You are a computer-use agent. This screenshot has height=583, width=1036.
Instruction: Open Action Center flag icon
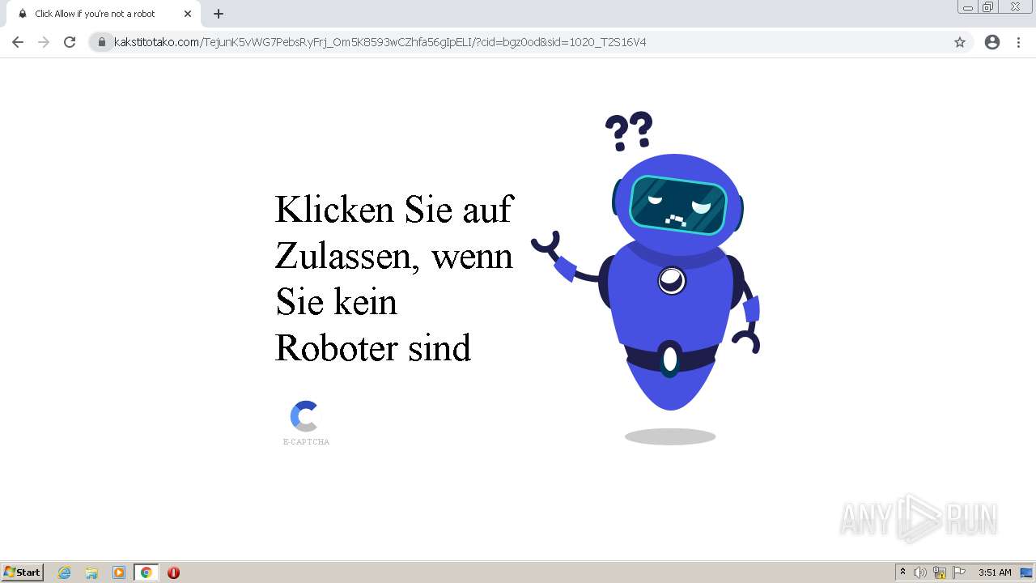pos(959,572)
